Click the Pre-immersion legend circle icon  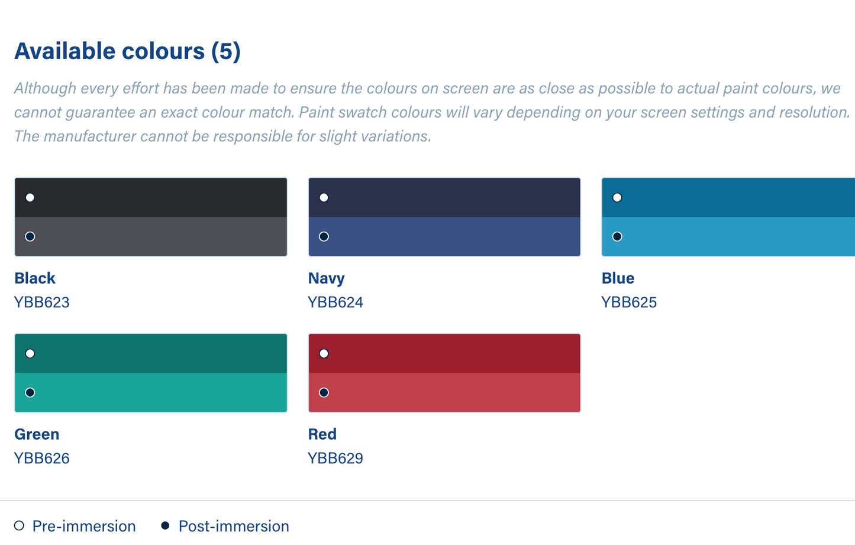pyautogui.click(x=20, y=525)
